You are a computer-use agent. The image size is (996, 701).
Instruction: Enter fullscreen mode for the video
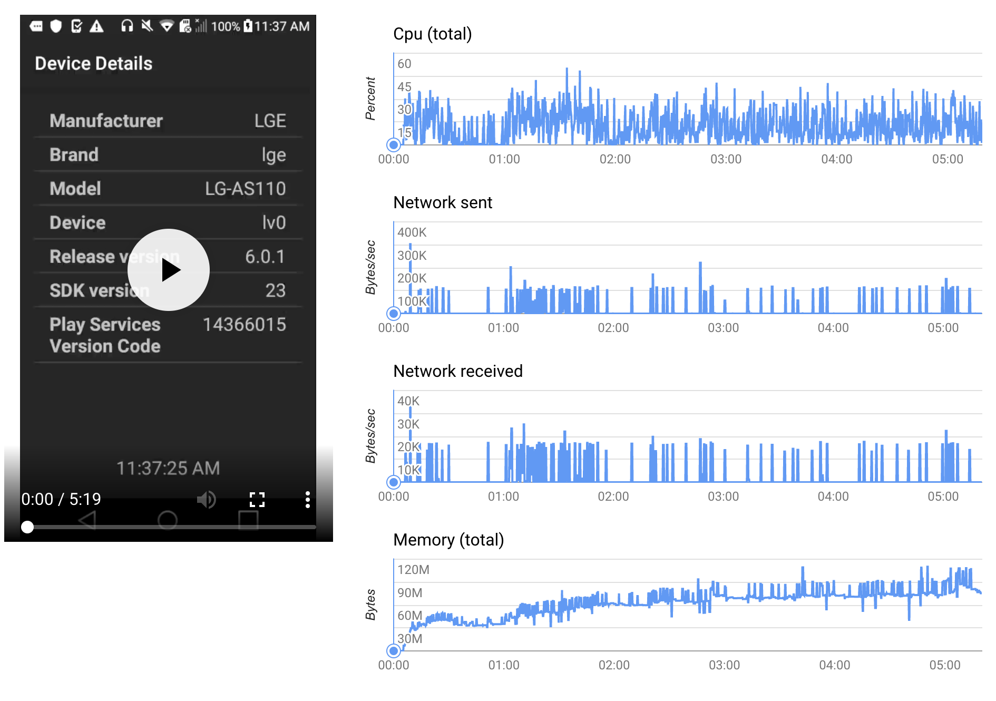coord(257,499)
